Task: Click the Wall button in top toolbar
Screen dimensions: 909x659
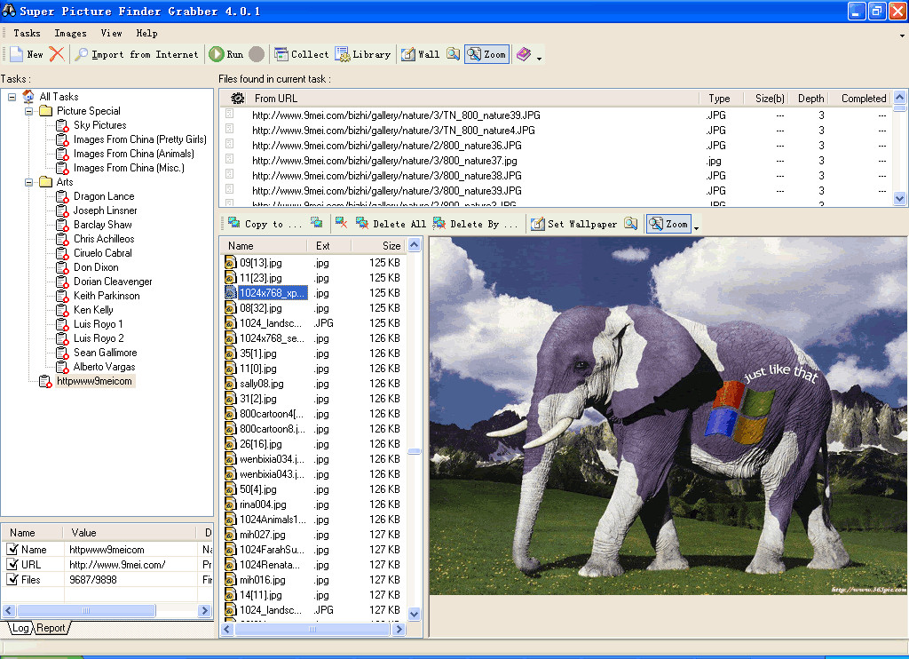Action: click(x=420, y=54)
